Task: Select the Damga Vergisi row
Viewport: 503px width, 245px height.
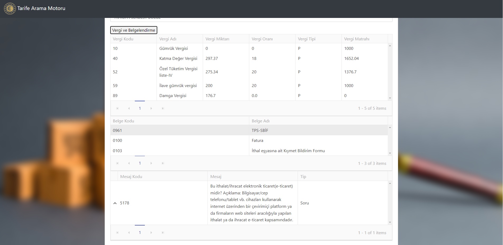Action: tap(249, 96)
